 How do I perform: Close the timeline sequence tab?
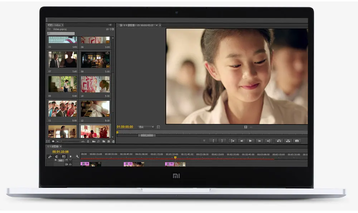61,146
